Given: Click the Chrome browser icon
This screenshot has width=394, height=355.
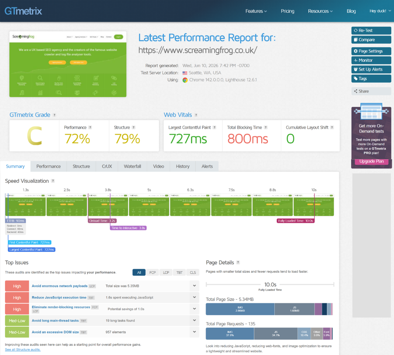Looking at the screenshot, I should [x=185, y=80].
